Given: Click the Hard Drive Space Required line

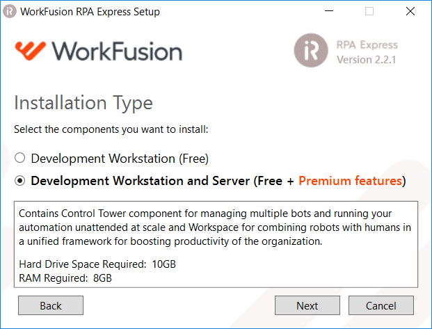Looking at the screenshot, I should 97,264.
